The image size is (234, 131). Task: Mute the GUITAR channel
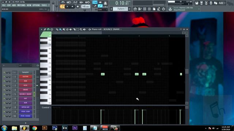(x=4, y=77)
